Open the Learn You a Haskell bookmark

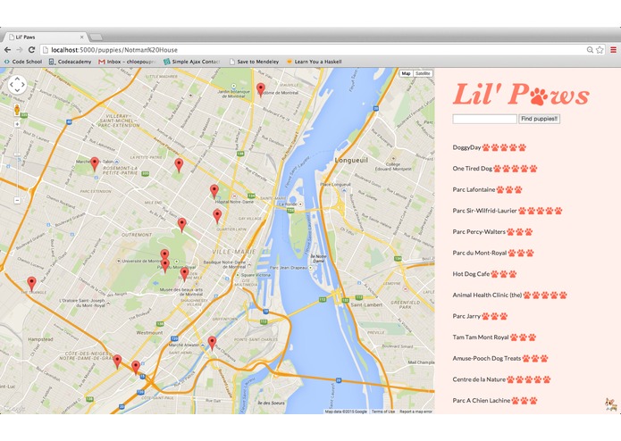(314, 62)
